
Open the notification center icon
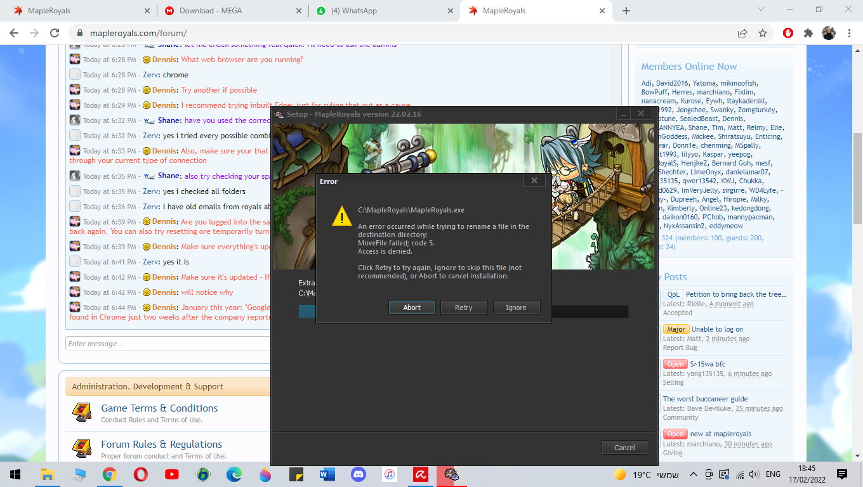tap(842, 474)
